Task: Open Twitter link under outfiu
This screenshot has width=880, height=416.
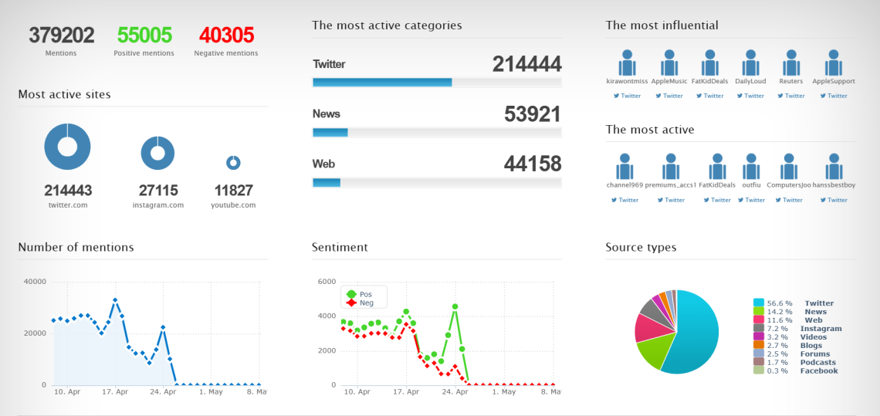Action: point(752,200)
